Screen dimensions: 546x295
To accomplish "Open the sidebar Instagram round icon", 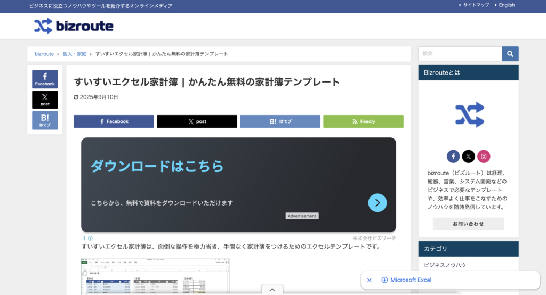I will point(484,157).
